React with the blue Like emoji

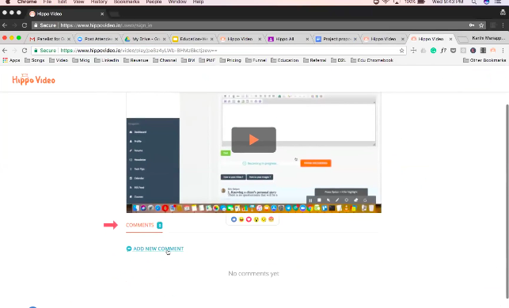point(234,219)
